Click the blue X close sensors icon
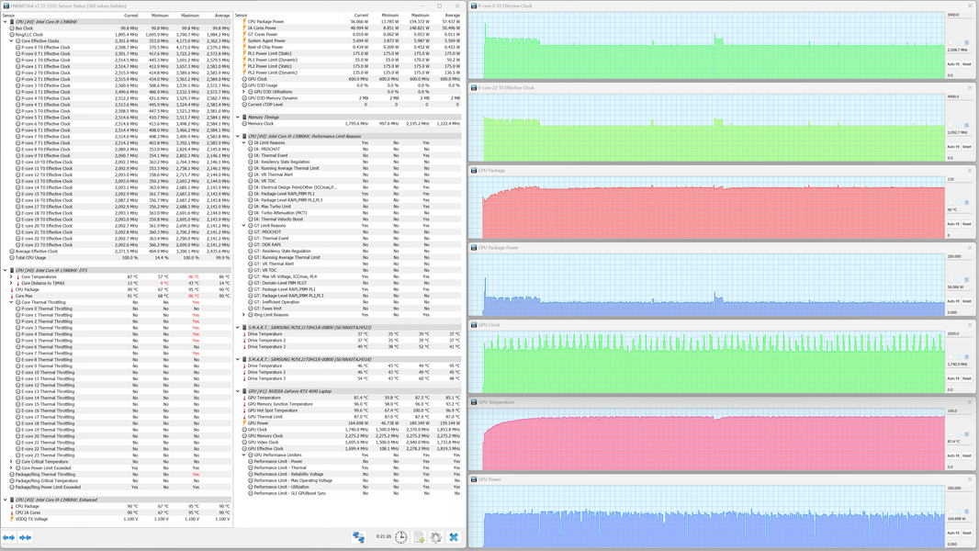Image resolution: width=979 pixels, height=551 pixels. [x=454, y=537]
